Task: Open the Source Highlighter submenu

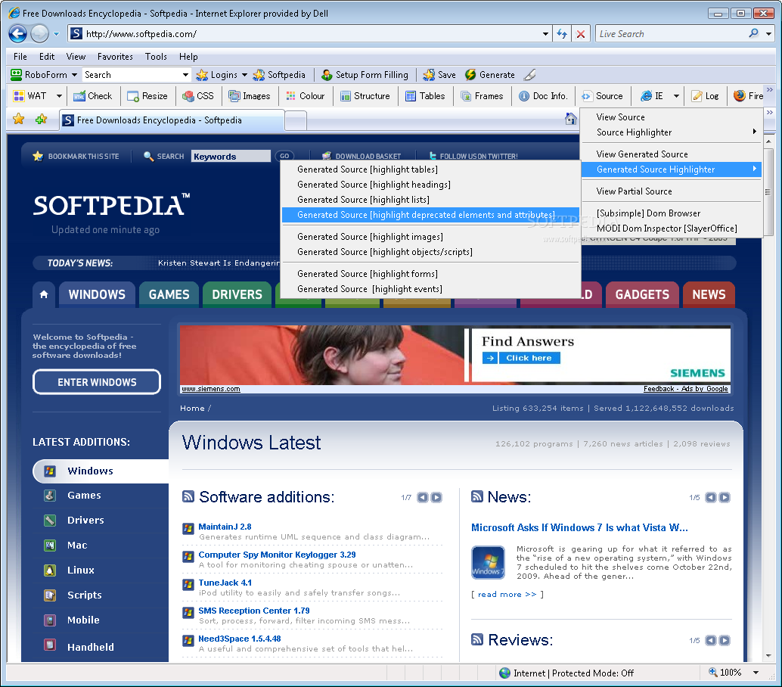Action: tap(672, 132)
